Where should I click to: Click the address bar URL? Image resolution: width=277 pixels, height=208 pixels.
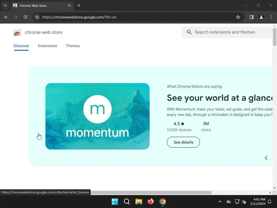(x=79, y=17)
